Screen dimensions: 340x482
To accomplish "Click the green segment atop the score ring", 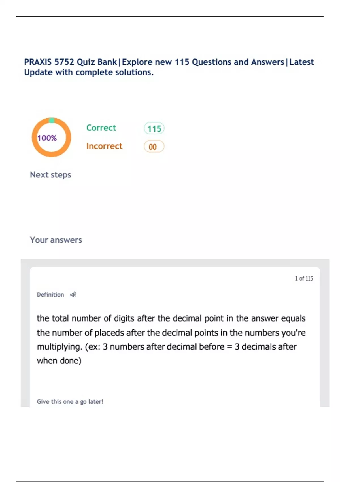I will [x=52, y=120].
